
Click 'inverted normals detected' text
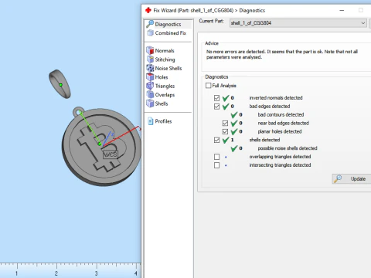point(276,98)
